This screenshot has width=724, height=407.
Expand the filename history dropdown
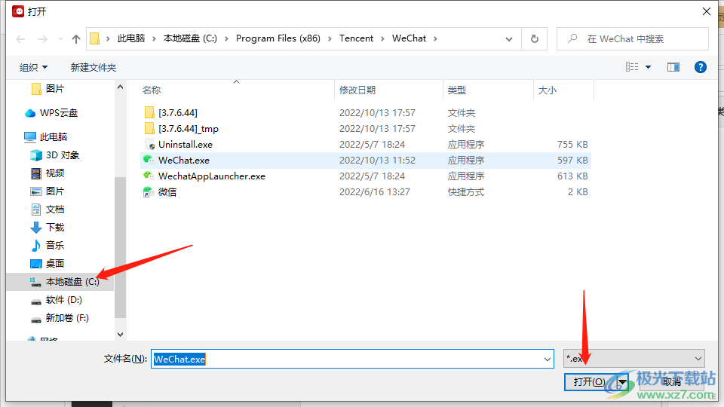(x=548, y=359)
